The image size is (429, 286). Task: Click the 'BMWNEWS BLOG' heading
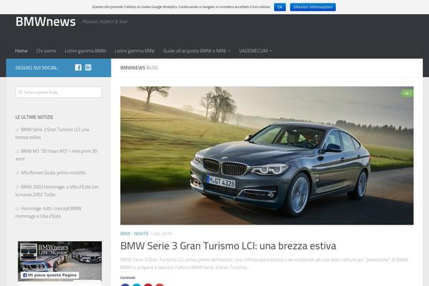[139, 68]
